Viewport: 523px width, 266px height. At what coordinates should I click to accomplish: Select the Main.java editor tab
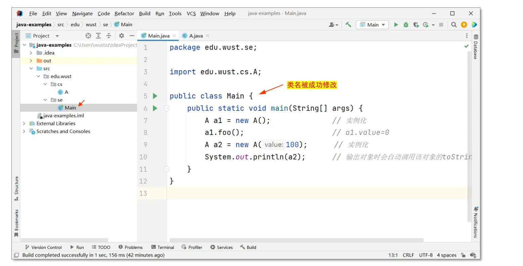tap(159, 36)
